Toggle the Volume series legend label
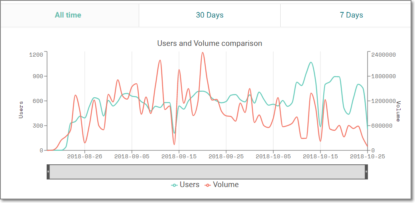415x203 pixels. 226,185
